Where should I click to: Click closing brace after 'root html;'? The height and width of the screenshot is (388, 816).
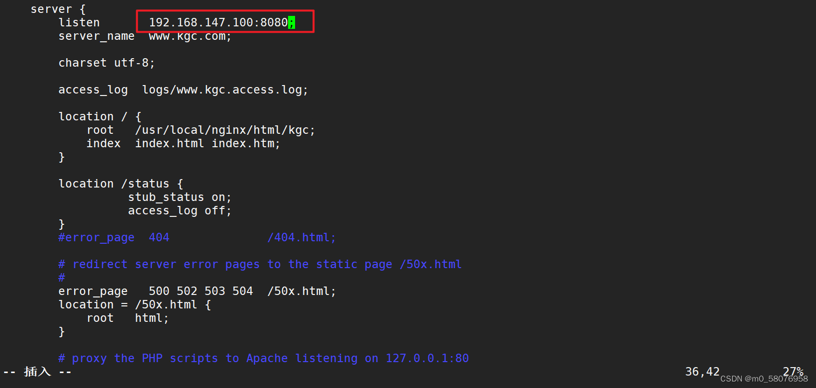(x=62, y=332)
